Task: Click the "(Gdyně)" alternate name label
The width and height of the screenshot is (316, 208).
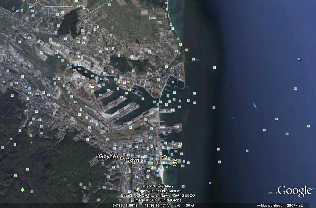Action: click(107, 157)
